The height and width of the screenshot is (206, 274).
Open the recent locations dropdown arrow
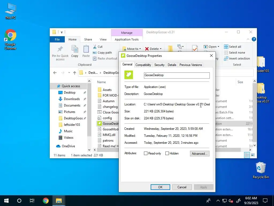coord(69,73)
